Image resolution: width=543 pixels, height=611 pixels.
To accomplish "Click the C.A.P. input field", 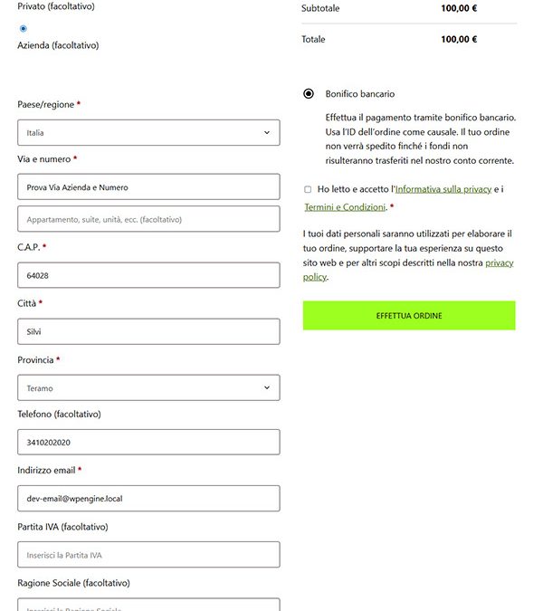I will tap(148, 275).
